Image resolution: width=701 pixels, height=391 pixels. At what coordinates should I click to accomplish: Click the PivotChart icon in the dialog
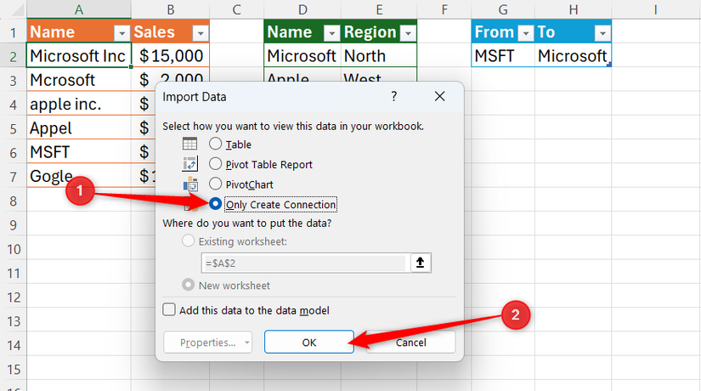[190, 184]
